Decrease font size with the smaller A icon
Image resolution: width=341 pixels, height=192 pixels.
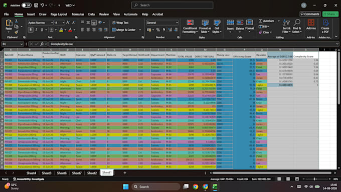tap(74, 23)
